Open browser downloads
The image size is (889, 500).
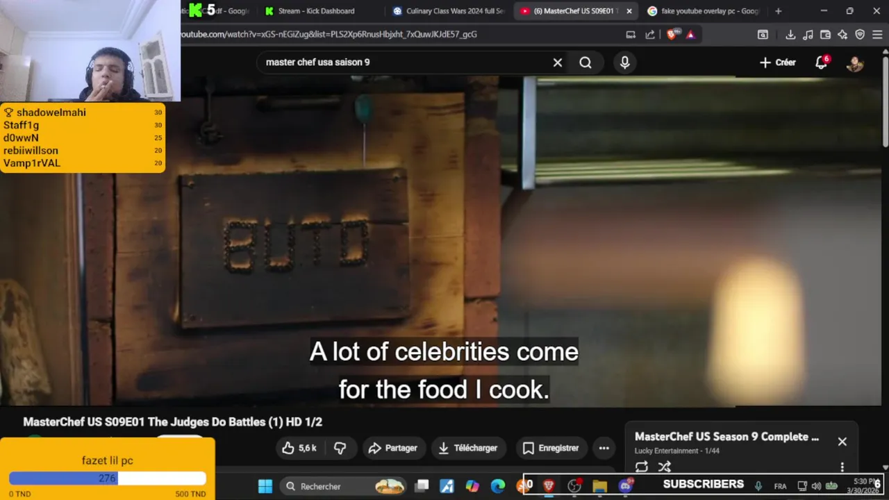click(790, 34)
